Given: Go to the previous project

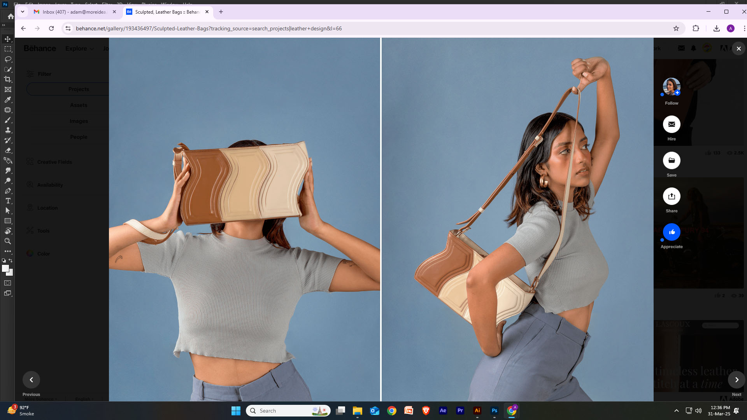Looking at the screenshot, I should click(x=31, y=380).
